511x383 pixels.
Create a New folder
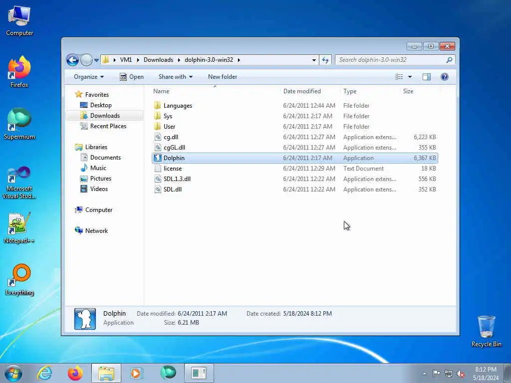(223, 77)
